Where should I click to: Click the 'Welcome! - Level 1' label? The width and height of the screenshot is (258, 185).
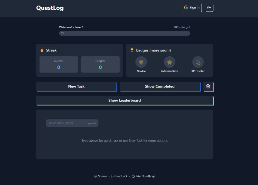click(71, 27)
